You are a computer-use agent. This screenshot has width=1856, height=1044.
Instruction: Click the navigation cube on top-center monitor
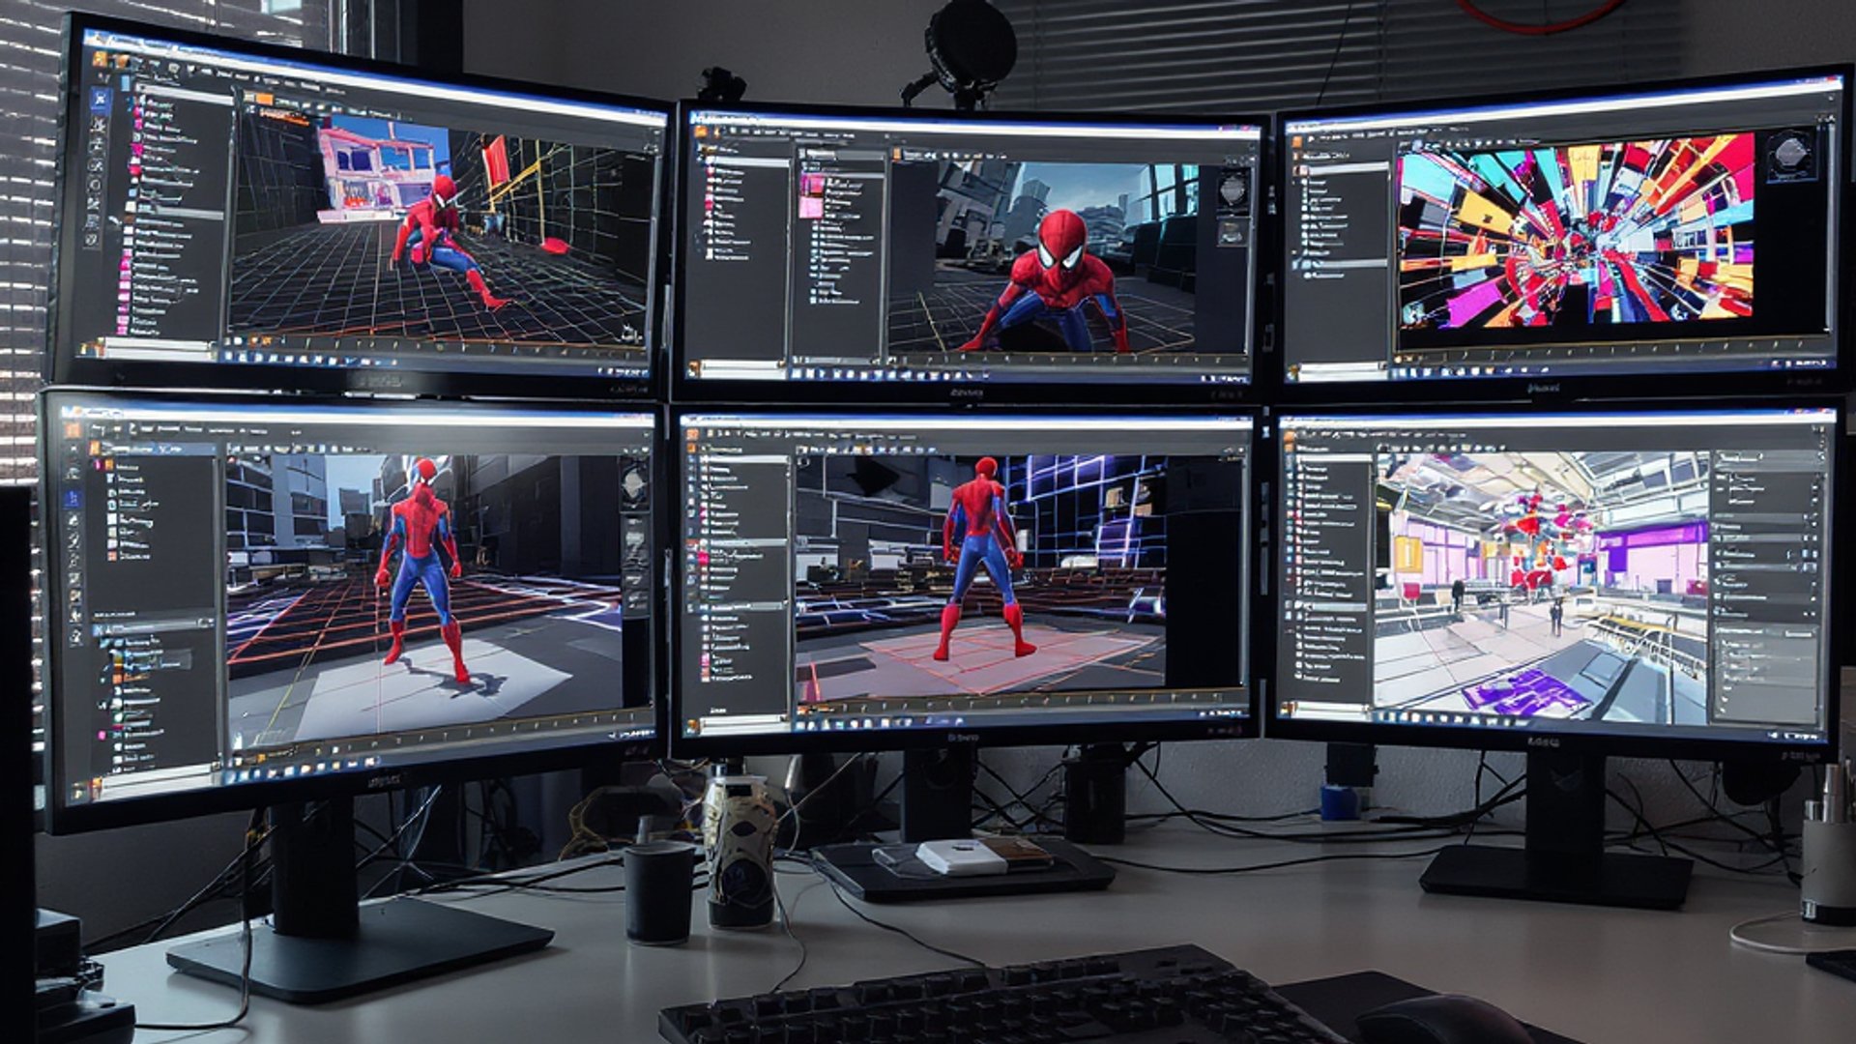pos(1232,188)
